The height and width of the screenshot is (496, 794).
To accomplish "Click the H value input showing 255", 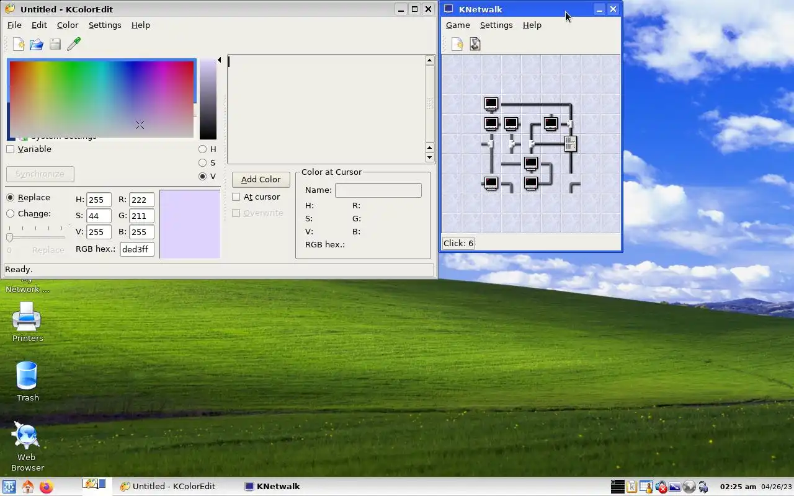I will pyautogui.click(x=99, y=200).
